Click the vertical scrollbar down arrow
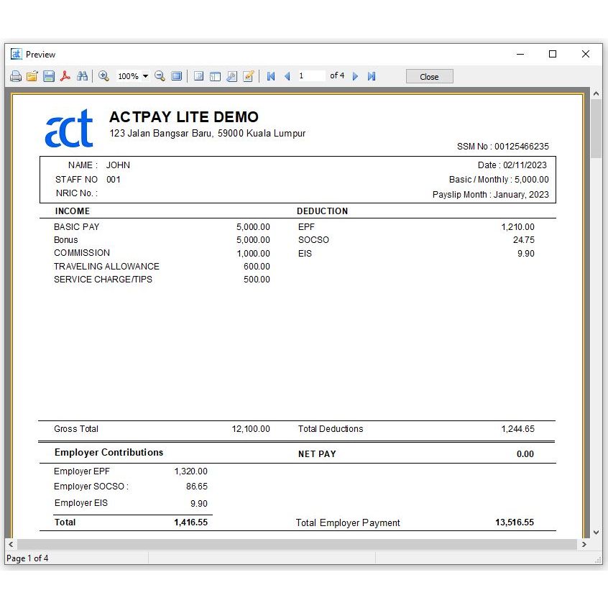Screen dimensions: 608x608 [x=596, y=533]
